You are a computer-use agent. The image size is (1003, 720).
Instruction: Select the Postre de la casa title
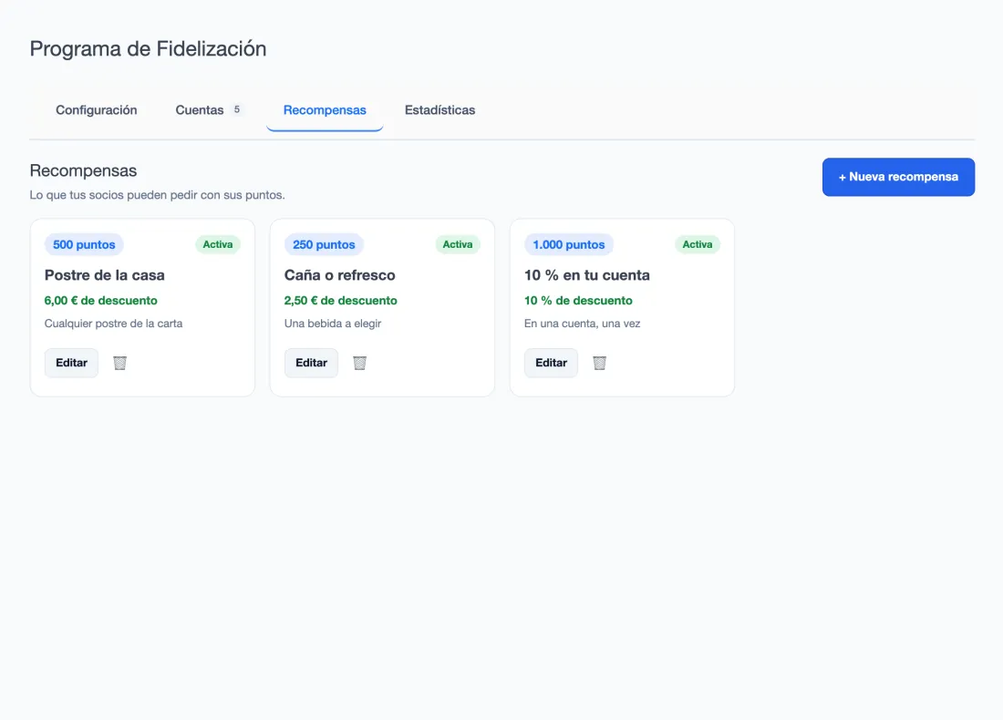[104, 275]
